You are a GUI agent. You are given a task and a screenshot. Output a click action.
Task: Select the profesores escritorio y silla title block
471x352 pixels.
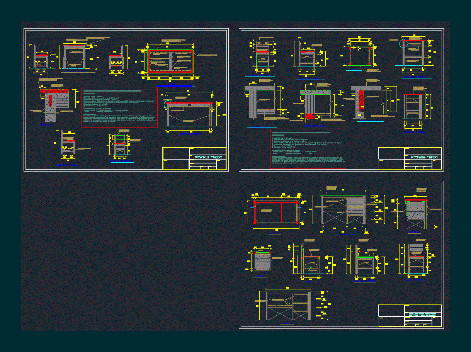tap(410, 316)
